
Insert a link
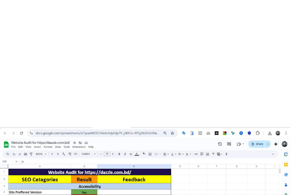click(x=196, y=154)
